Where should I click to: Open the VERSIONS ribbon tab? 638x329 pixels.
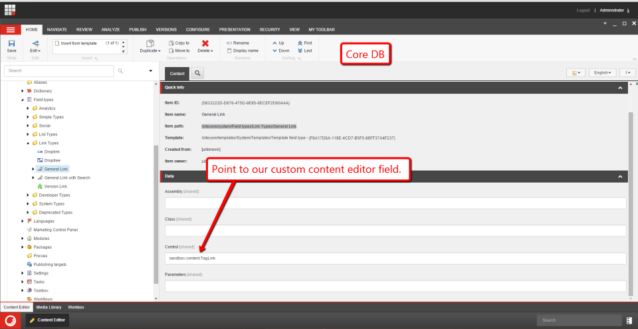click(166, 30)
